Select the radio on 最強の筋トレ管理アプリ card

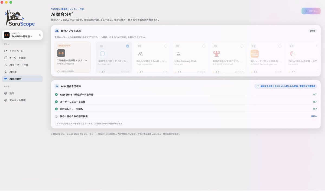pos(242,46)
